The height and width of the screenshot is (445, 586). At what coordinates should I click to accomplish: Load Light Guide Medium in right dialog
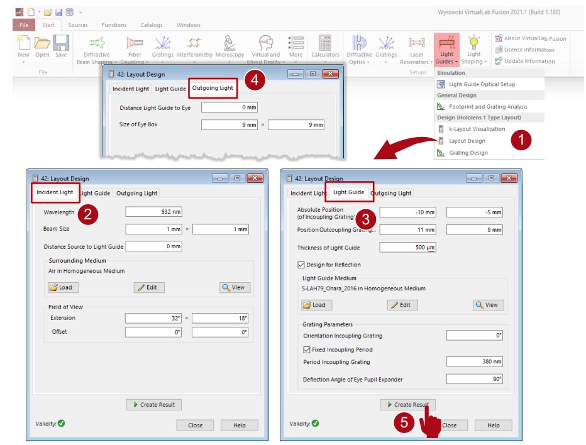(x=316, y=305)
